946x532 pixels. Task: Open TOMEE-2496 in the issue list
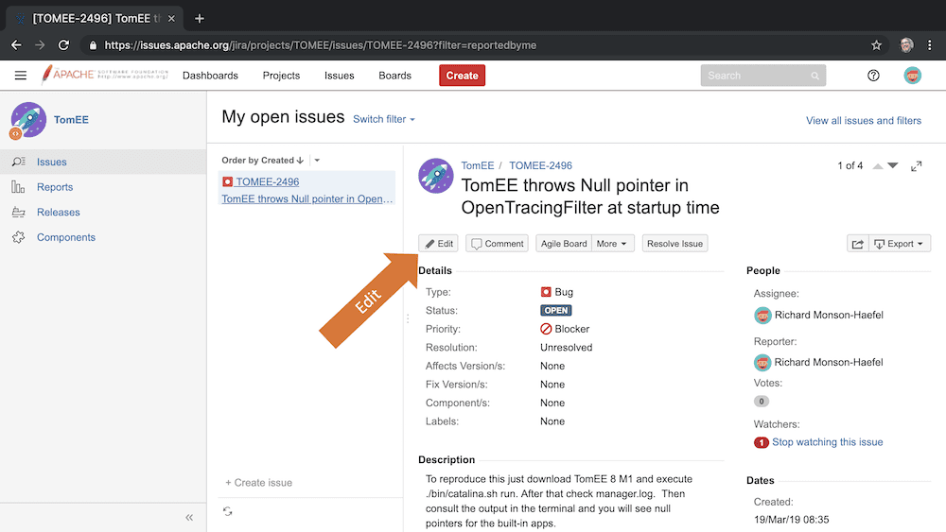(268, 182)
